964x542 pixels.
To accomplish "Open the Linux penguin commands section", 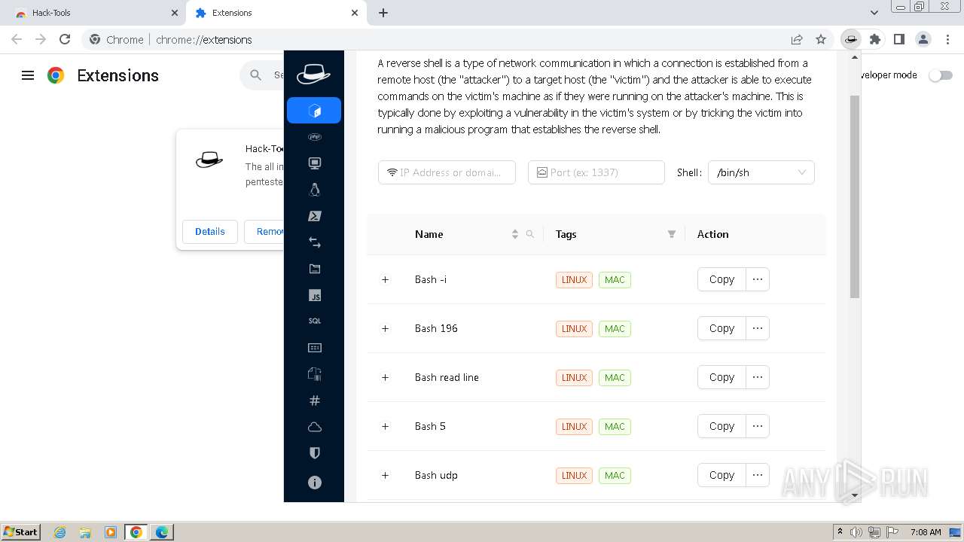I will click(x=314, y=190).
